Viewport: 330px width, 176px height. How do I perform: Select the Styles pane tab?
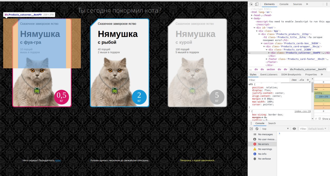click(x=253, y=75)
